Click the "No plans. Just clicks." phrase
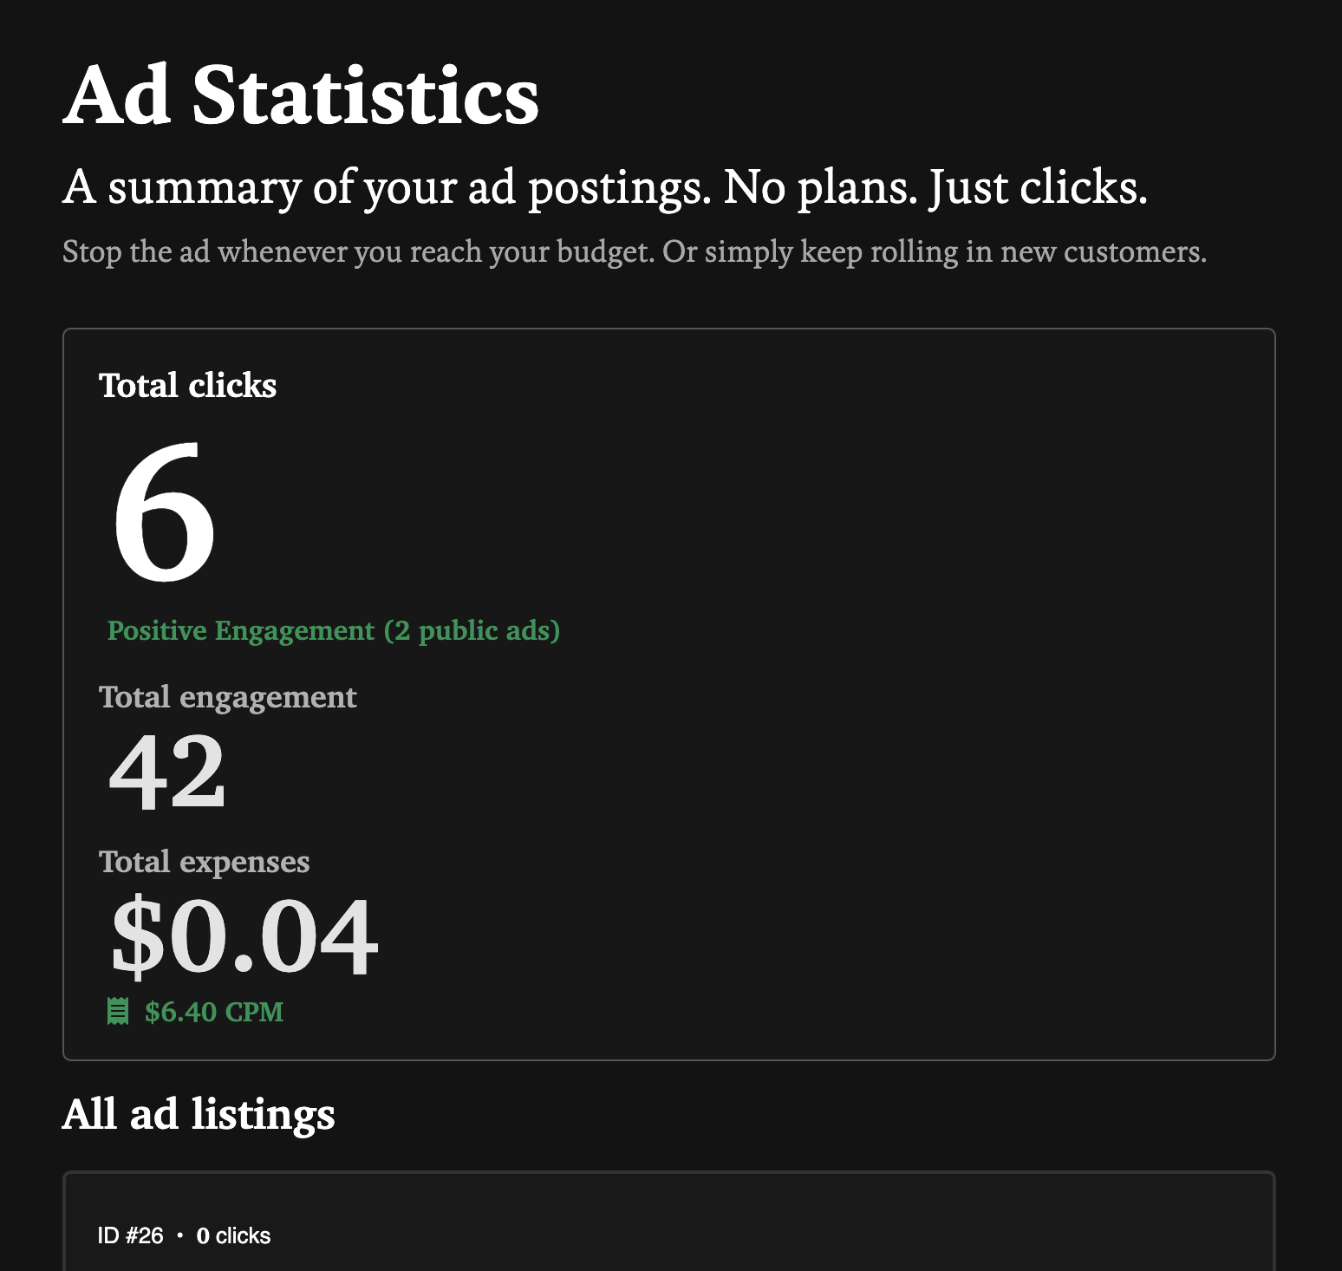The width and height of the screenshot is (1342, 1271). tap(935, 187)
